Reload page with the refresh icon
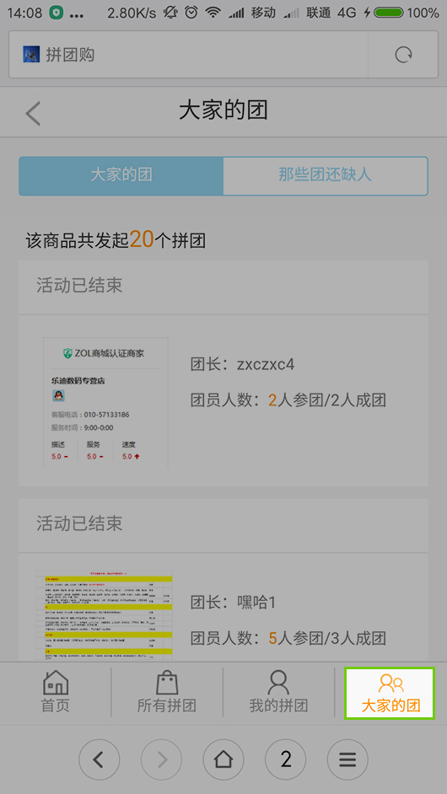This screenshot has width=447, height=794. pos(403,55)
